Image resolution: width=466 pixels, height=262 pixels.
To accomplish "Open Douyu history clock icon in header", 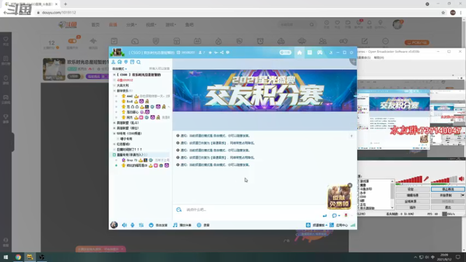I will pos(326,24).
